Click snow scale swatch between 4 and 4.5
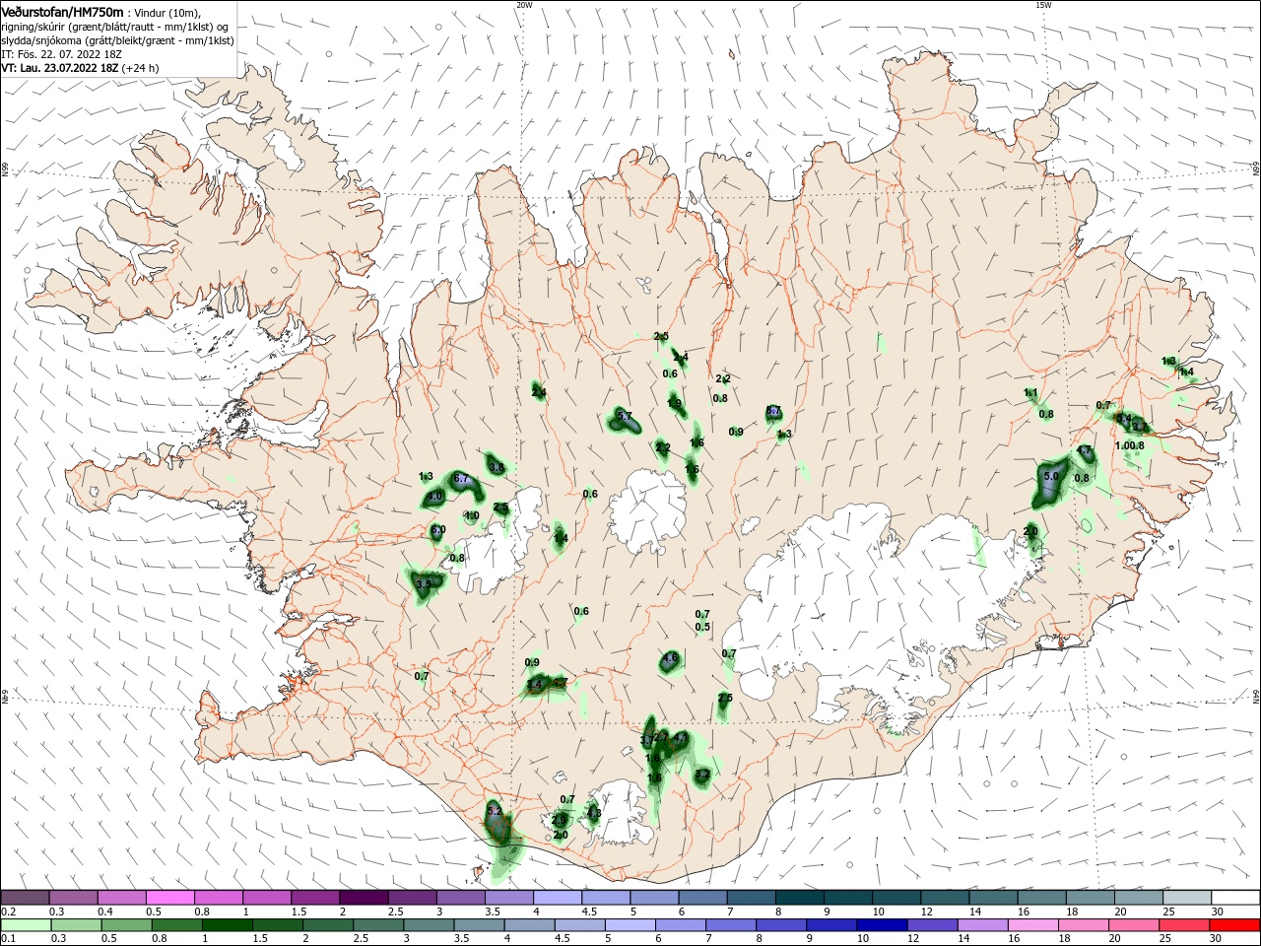Screen dimensions: 1261x946 click(558, 898)
